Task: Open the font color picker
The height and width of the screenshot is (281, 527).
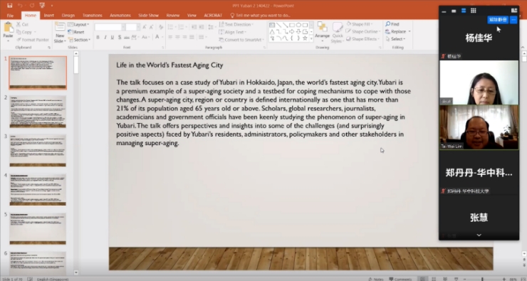Action: tap(157, 37)
